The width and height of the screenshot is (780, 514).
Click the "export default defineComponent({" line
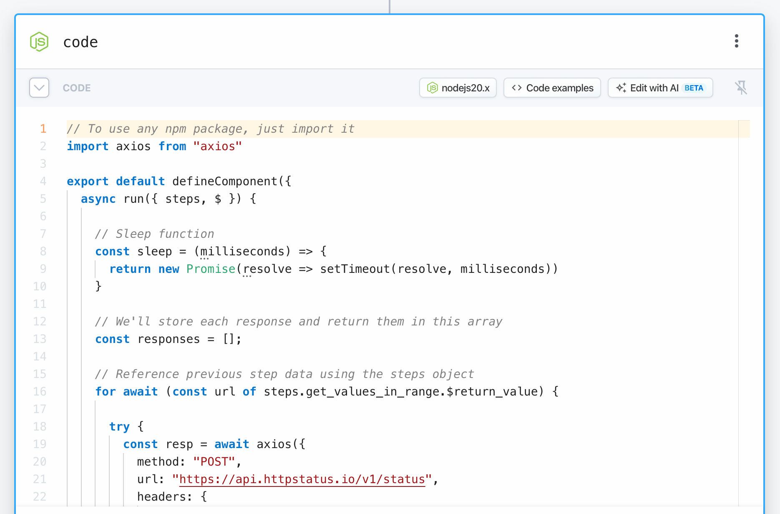pyautogui.click(x=179, y=181)
